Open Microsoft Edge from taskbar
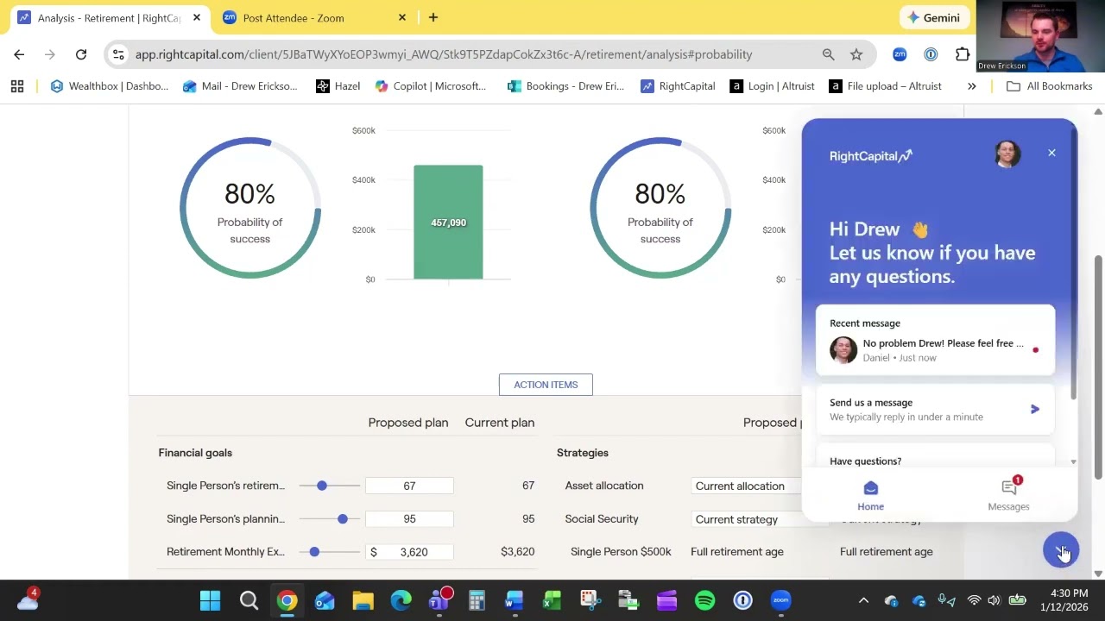The image size is (1105, 621). tap(401, 600)
